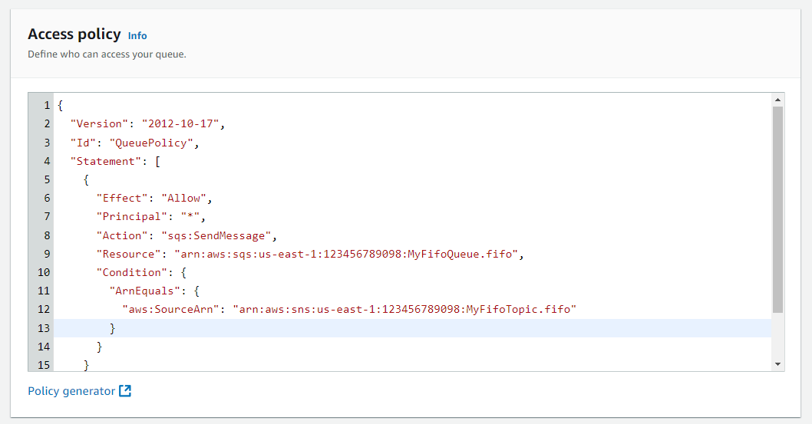Click the vertical scrollbar thumb
Viewport: 812px width, 424px height.
pyautogui.click(x=777, y=209)
